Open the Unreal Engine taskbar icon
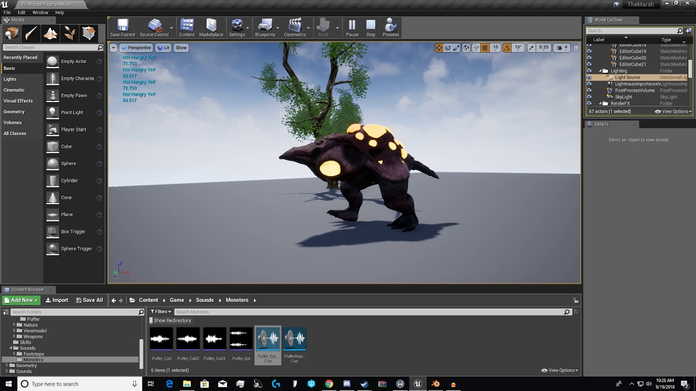This screenshot has height=391, width=696. click(418, 384)
